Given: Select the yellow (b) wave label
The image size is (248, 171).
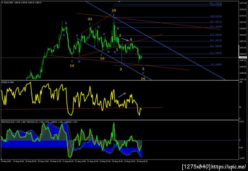Looking at the screenshot, I should tap(90, 19).
